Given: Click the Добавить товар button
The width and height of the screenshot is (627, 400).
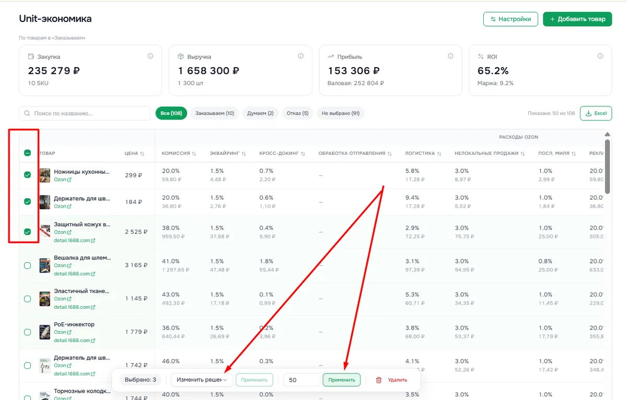Looking at the screenshot, I should coord(577,19).
